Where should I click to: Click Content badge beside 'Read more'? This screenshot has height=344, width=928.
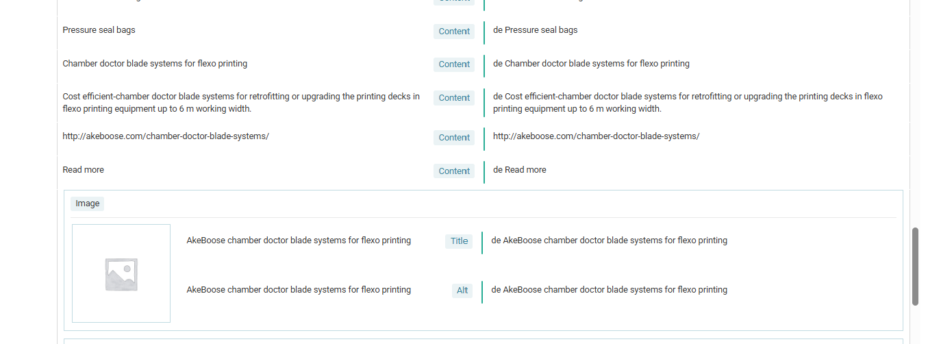[x=454, y=171]
